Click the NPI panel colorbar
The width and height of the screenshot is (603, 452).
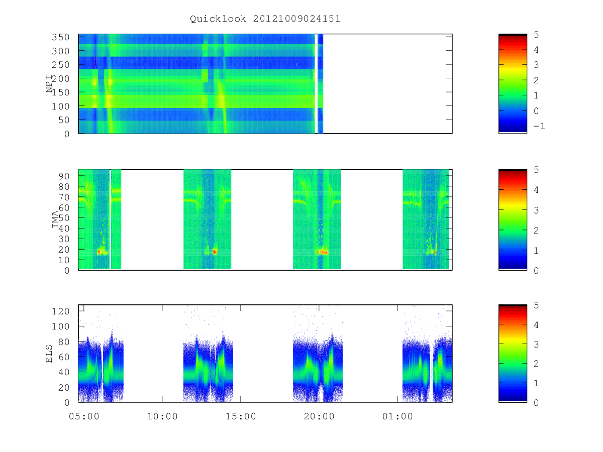[513, 83]
